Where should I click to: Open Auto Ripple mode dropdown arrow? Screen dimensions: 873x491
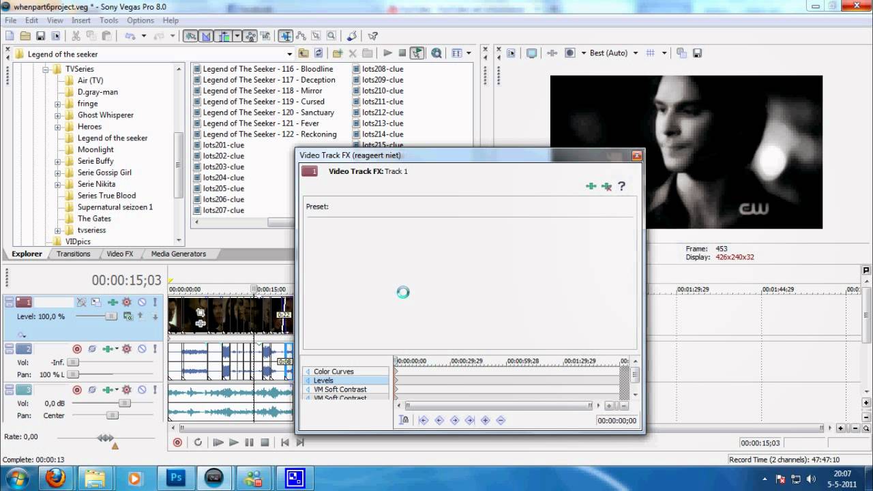[237, 36]
